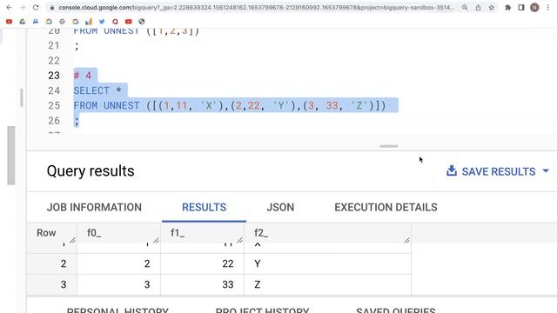Open the orange cloud bookmark
Screen dimensions: 557x313
[76, 22]
